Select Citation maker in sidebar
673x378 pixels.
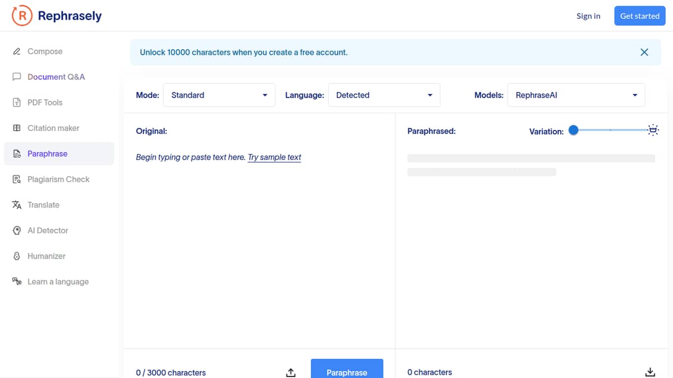[x=59, y=128]
